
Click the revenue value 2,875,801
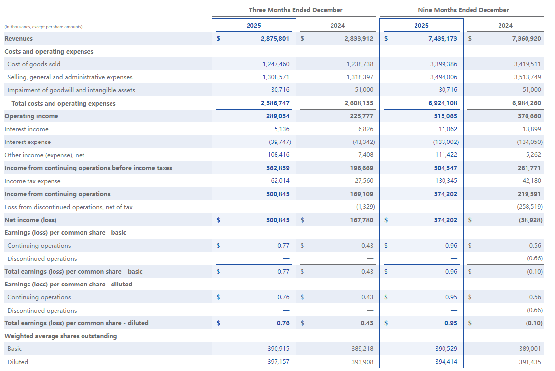pyautogui.click(x=275, y=38)
